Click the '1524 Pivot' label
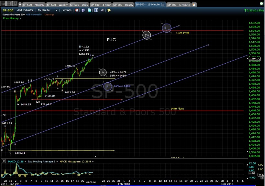Screen dimensions: 265x186 (x=183, y=33)
